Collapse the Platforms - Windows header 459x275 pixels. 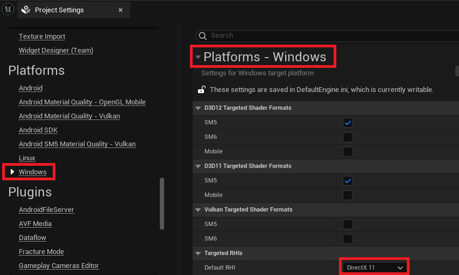(x=197, y=57)
